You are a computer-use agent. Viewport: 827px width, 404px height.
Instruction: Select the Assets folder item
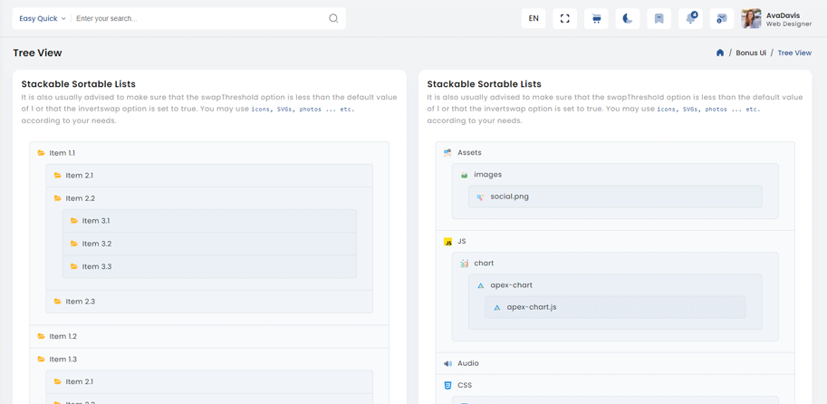click(469, 153)
